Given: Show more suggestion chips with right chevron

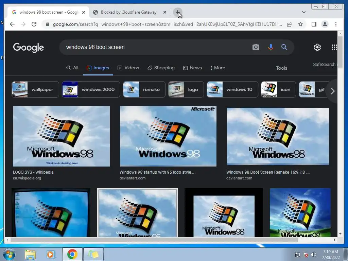Looking at the screenshot, I should [x=332, y=91].
